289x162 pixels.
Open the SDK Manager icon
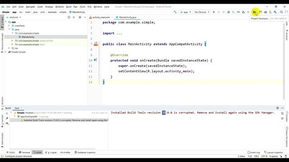pos(275,12)
